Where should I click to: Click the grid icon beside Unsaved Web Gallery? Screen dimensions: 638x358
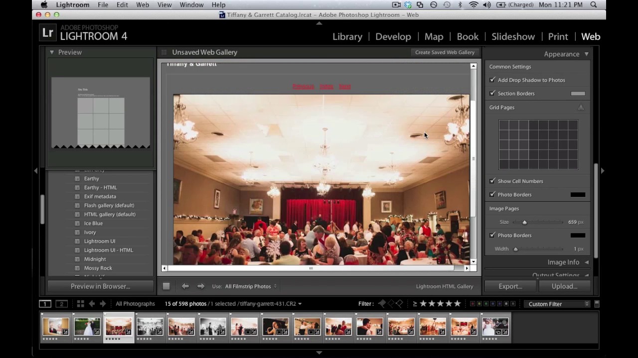pos(163,52)
